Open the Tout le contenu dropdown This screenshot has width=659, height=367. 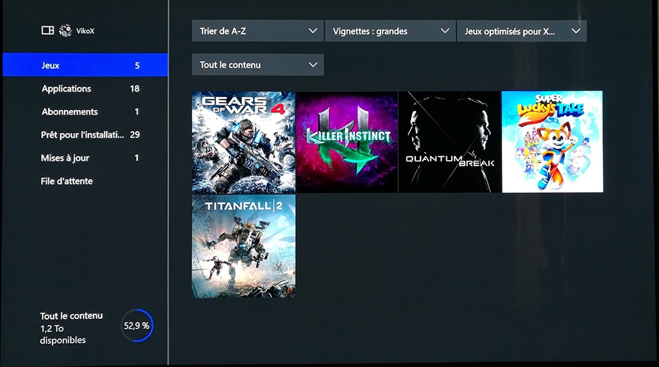(258, 65)
